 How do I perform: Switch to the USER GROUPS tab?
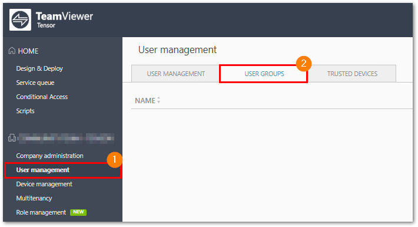264,74
